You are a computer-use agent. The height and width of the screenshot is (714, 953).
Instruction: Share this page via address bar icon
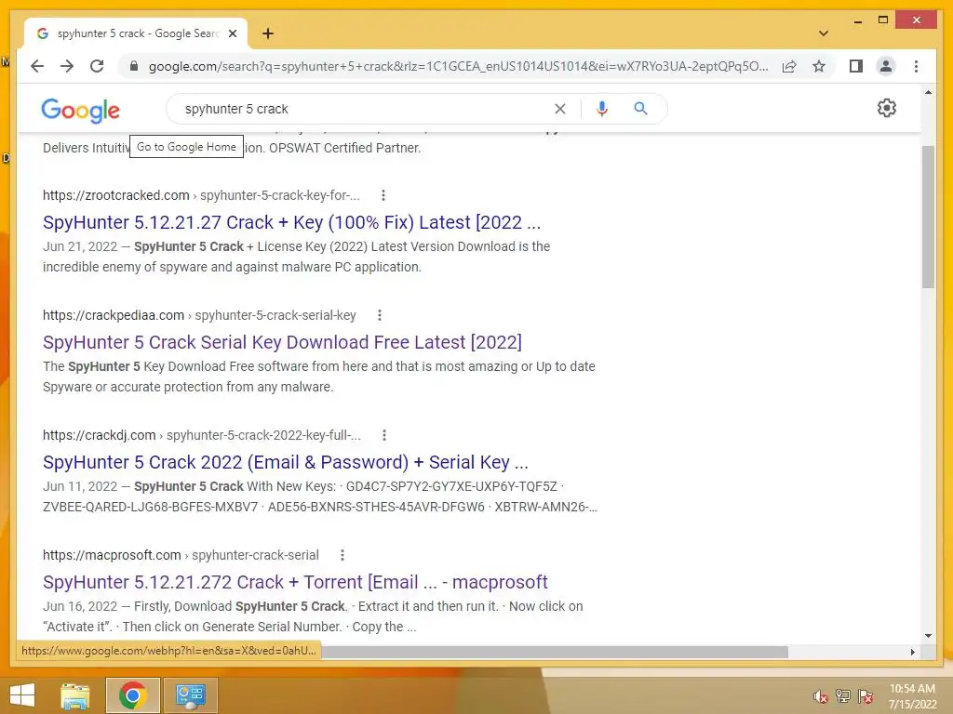click(x=789, y=66)
